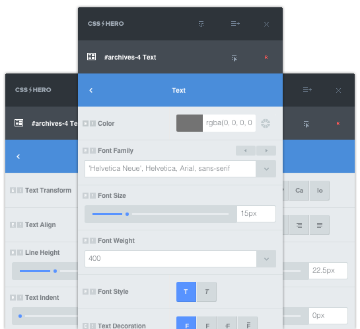
Task: Expand the Font Weight dropdown arrow
Action: [x=266, y=259]
